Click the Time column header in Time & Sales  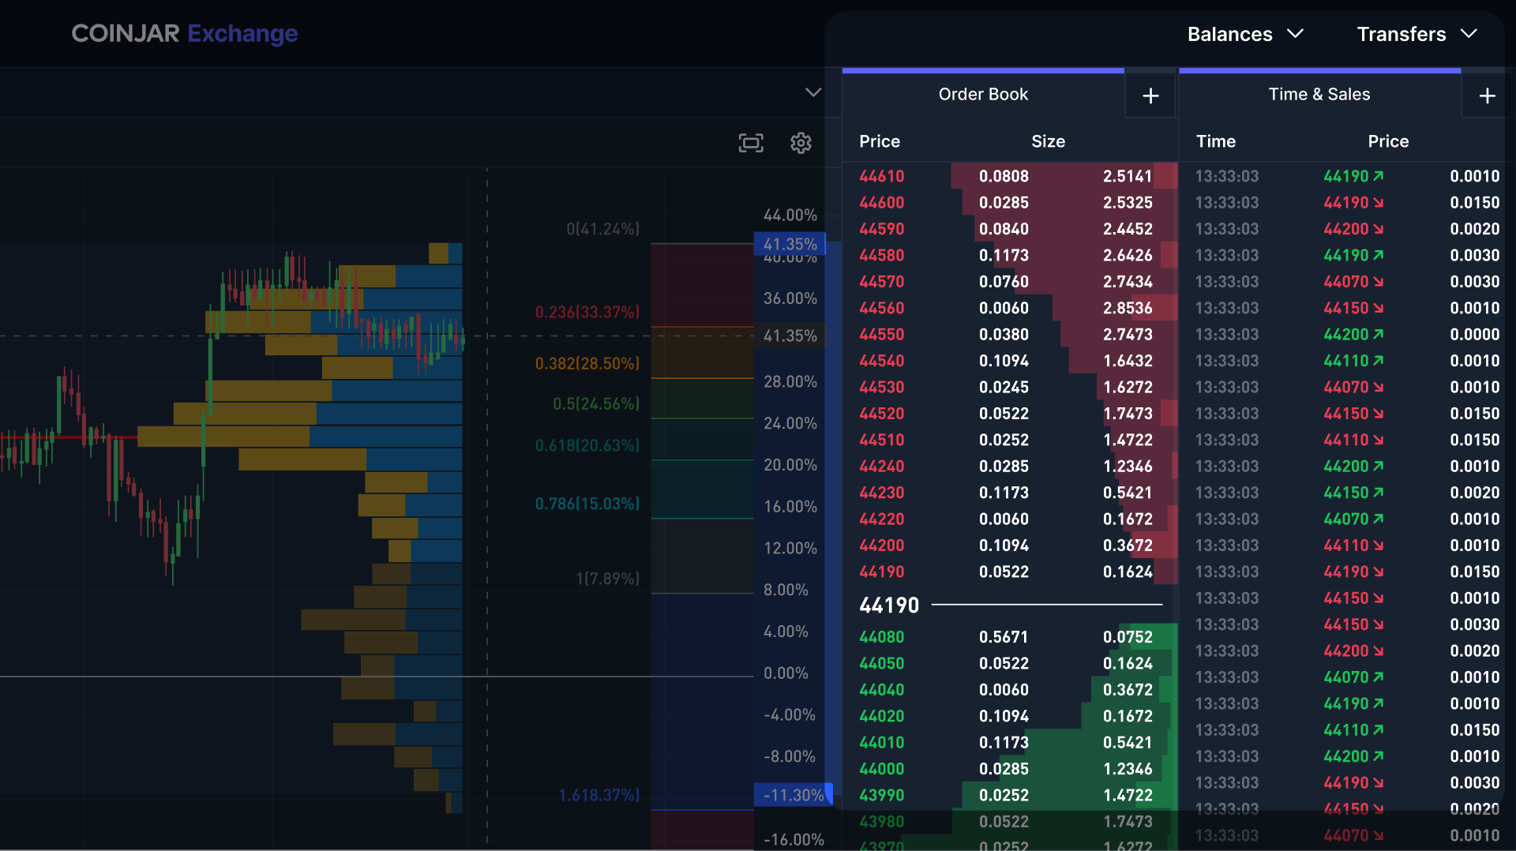point(1215,141)
